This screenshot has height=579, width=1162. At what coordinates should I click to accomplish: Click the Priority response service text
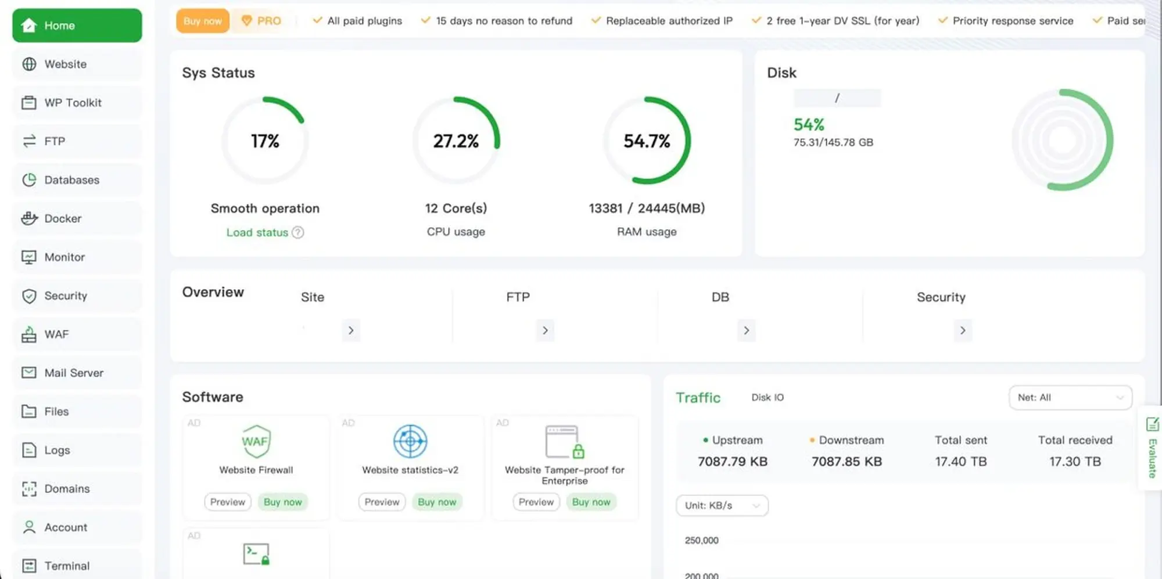[x=1013, y=21]
